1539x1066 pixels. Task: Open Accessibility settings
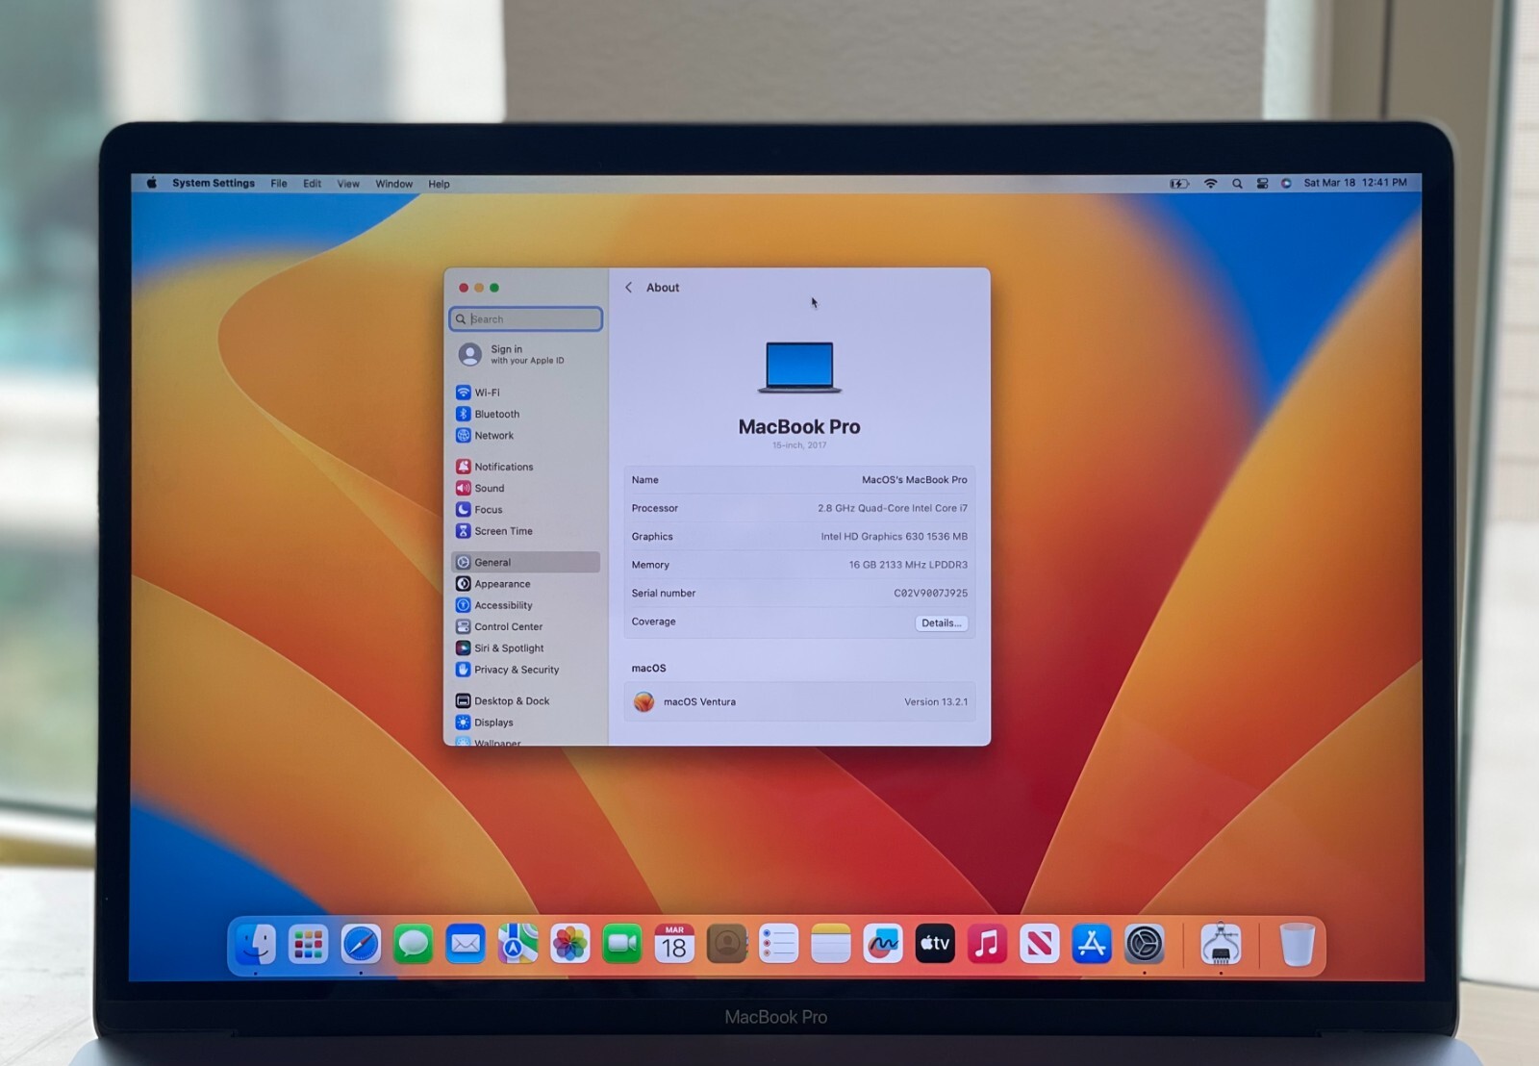point(526,605)
